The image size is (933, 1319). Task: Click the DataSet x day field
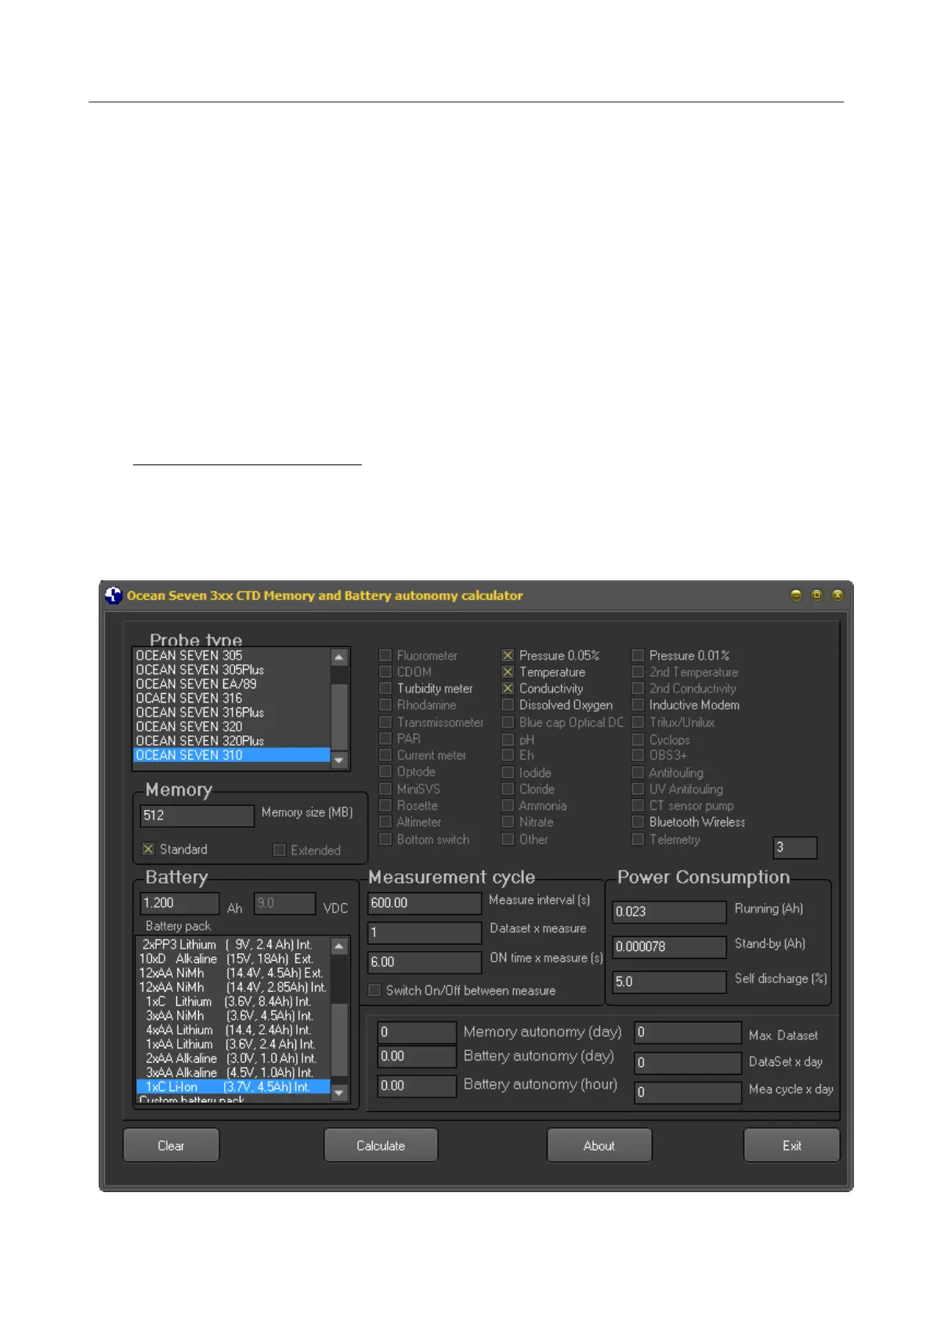(688, 1063)
